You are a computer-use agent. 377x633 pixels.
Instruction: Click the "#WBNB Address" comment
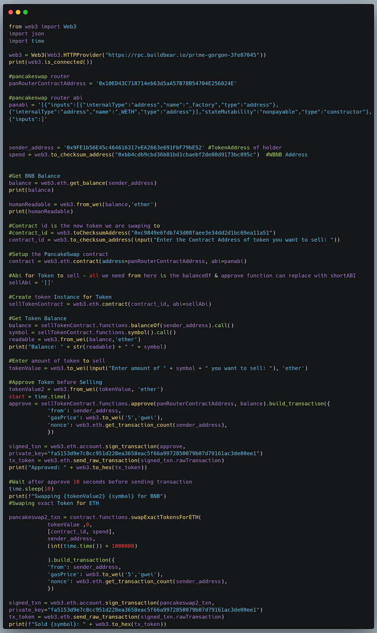pyautogui.click(x=287, y=155)
